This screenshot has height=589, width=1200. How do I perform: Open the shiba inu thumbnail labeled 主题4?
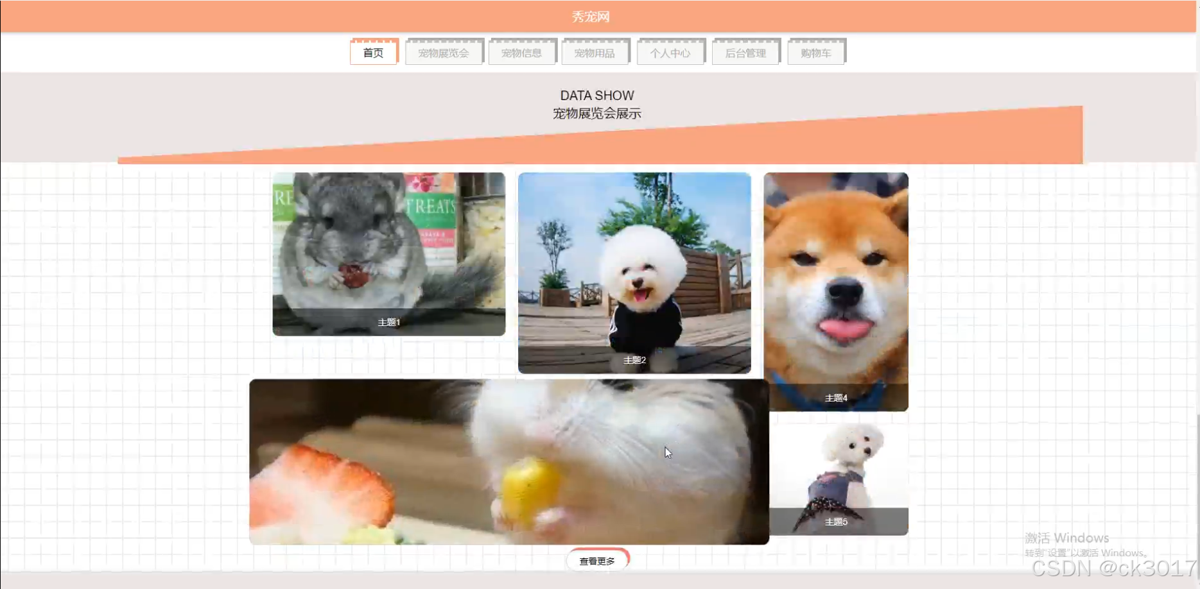tap(836, 292)
